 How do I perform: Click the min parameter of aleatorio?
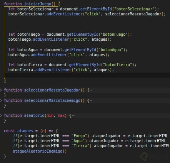pos(50,115)
